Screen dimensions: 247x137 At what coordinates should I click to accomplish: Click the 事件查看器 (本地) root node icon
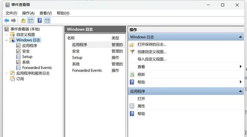[7, 29]
